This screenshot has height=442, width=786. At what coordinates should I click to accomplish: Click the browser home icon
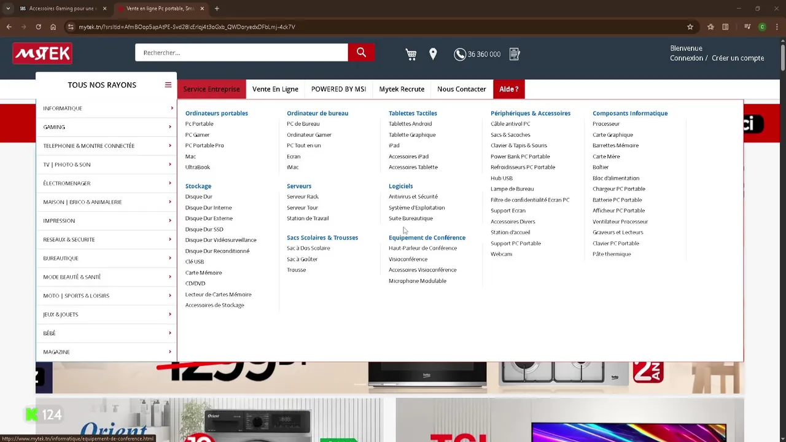coord(53,27)
